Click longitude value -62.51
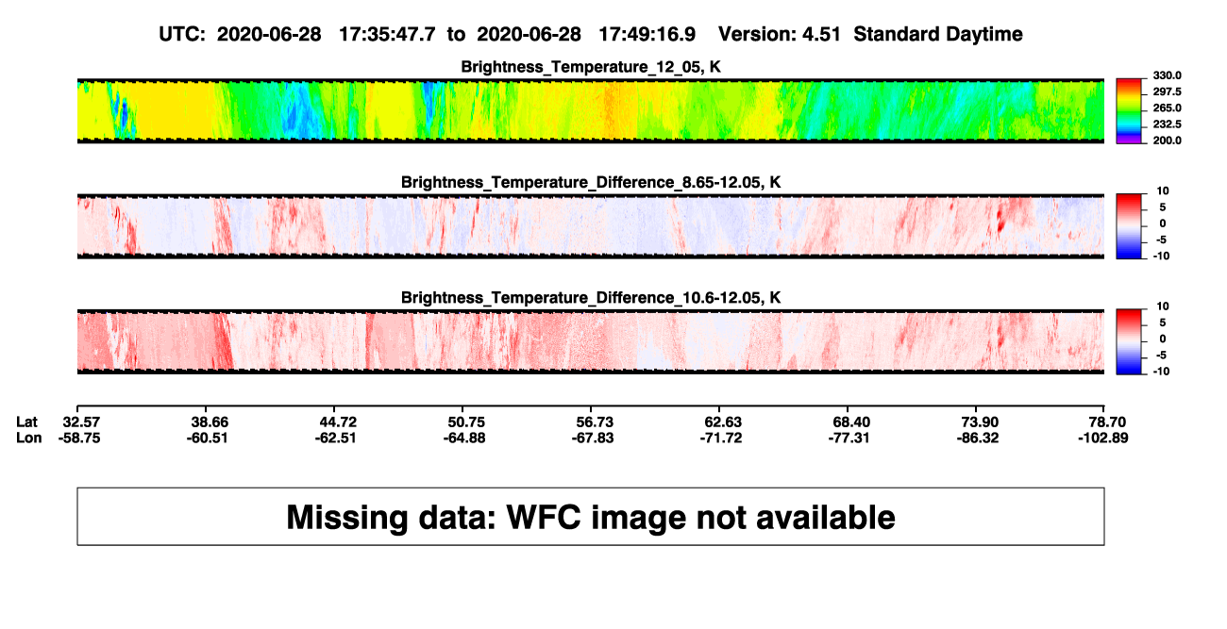 (338, 437)
